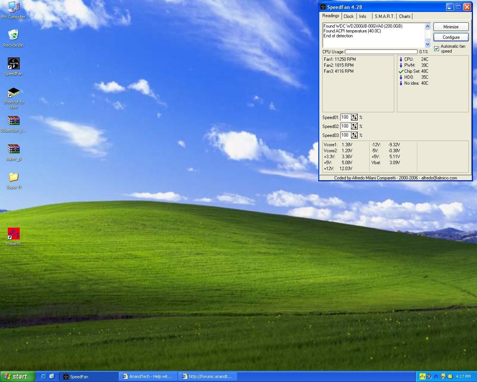The height and width of the screenshot is (382, 477).
Task: Adjust the Speed03 spinner arrows
Action: (x=354, y=135)
